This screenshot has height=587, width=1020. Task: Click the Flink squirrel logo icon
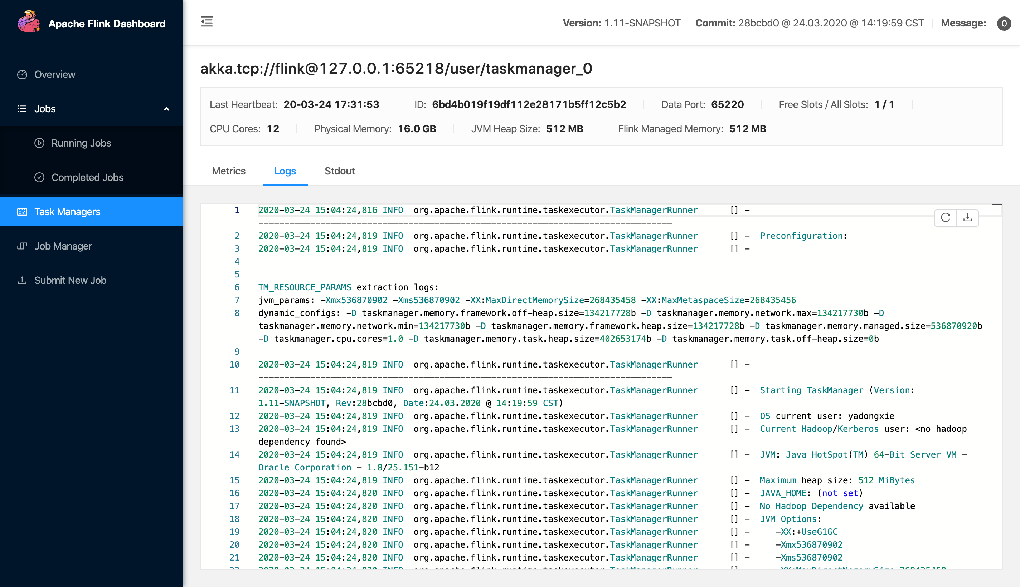pos(28,22)
